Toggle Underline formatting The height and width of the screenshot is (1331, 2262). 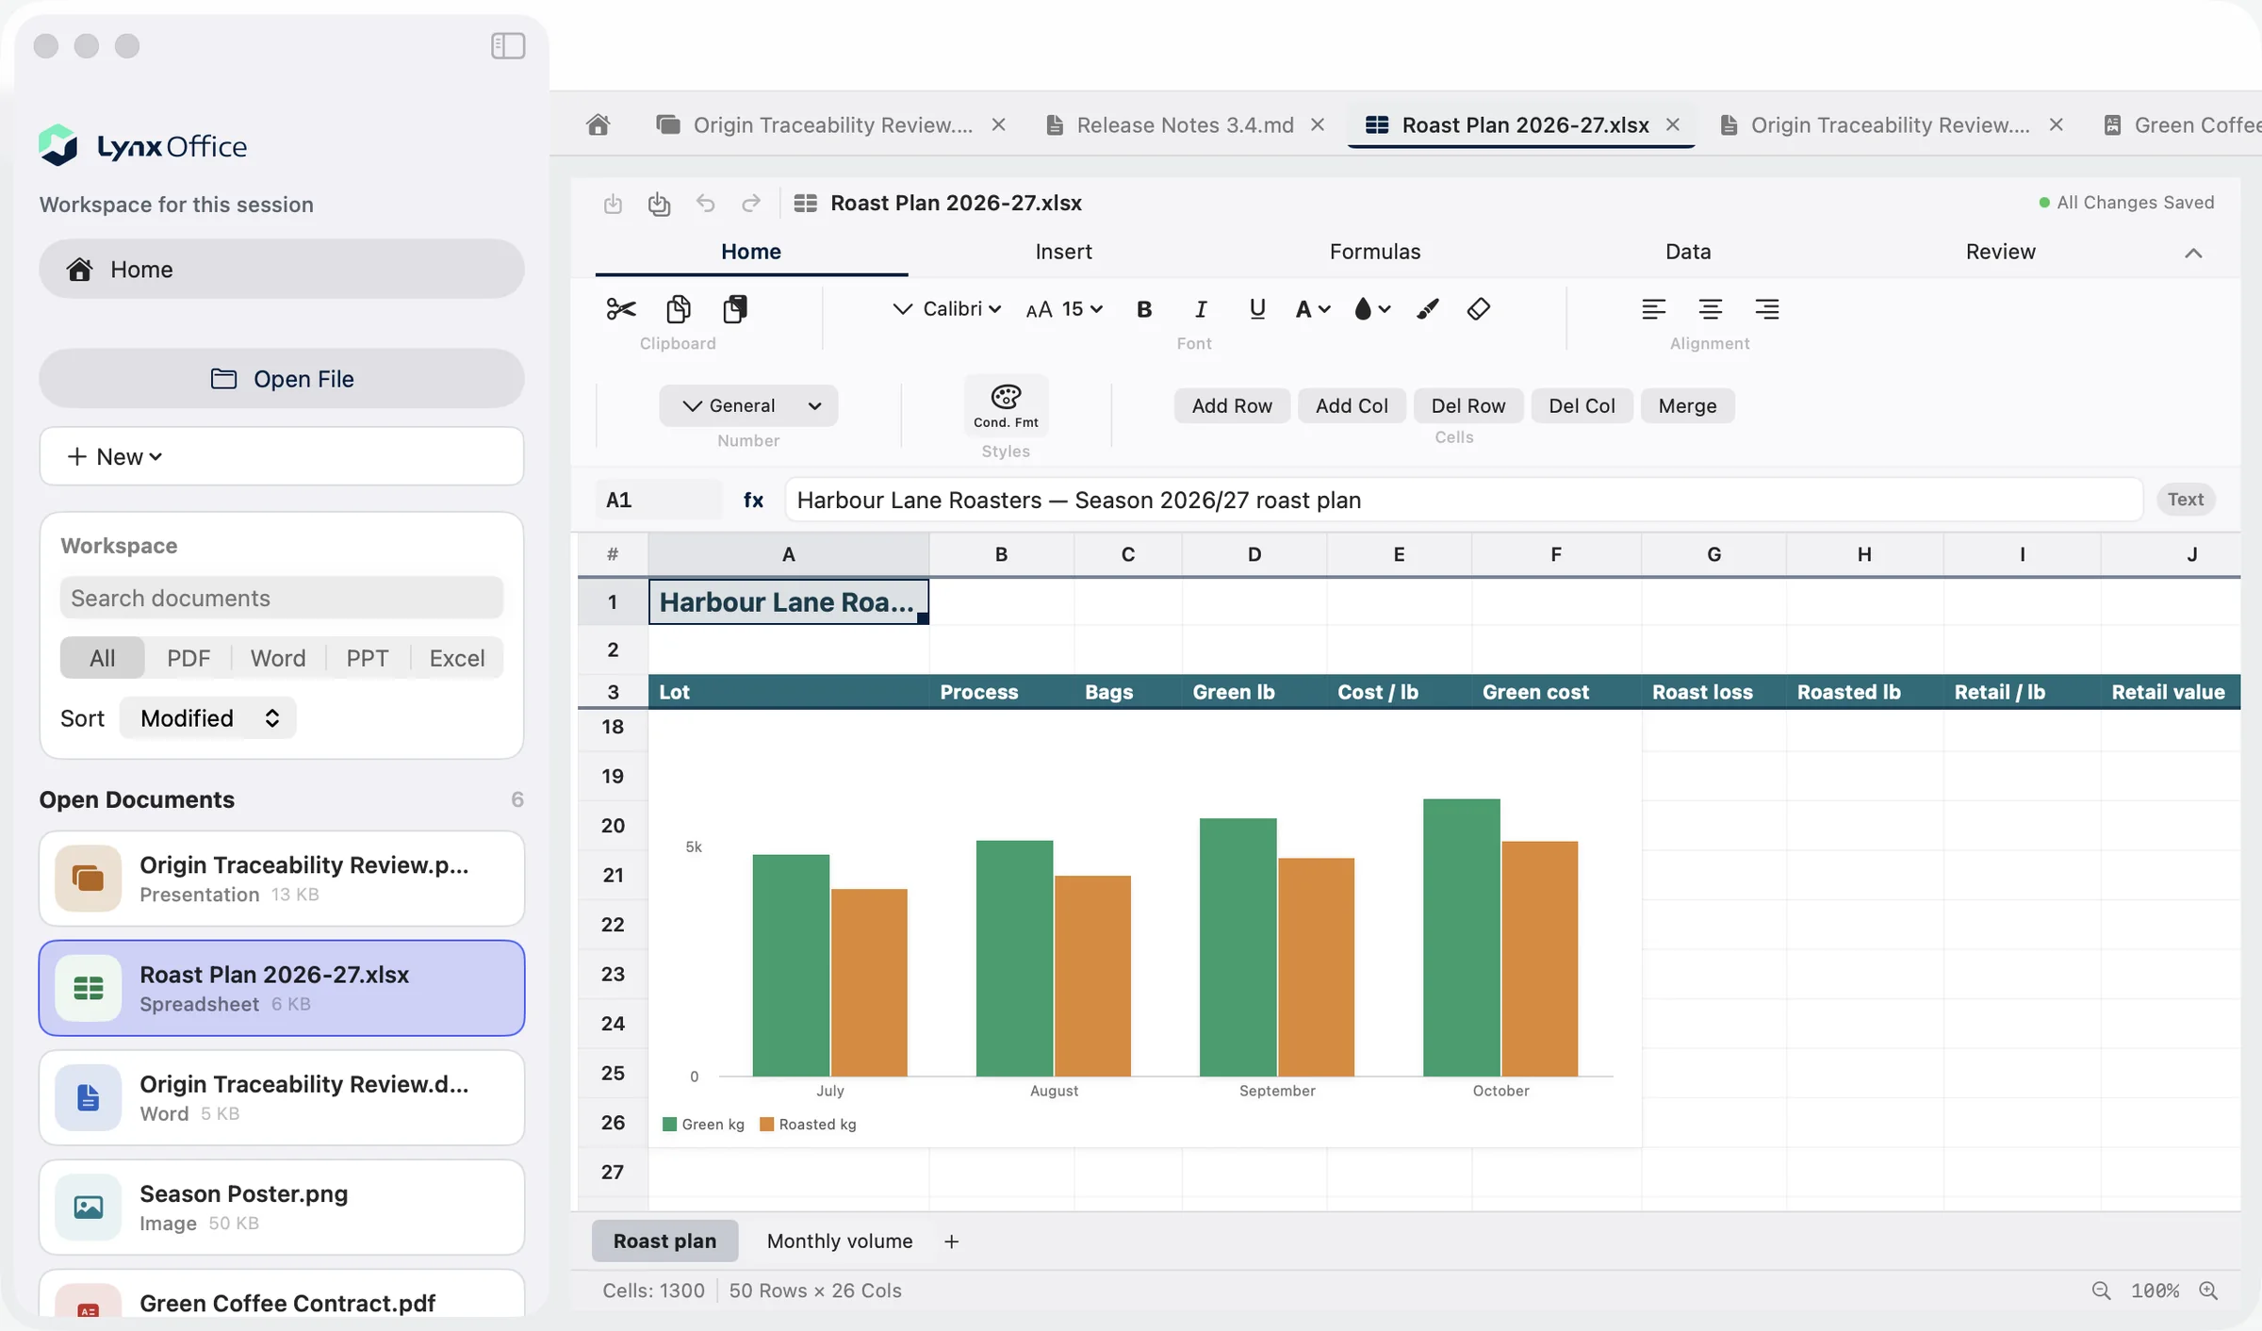(x=1257, y=309)
